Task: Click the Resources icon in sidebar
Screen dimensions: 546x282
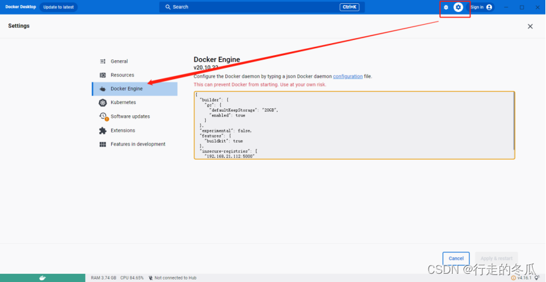Action: point(103,75)
